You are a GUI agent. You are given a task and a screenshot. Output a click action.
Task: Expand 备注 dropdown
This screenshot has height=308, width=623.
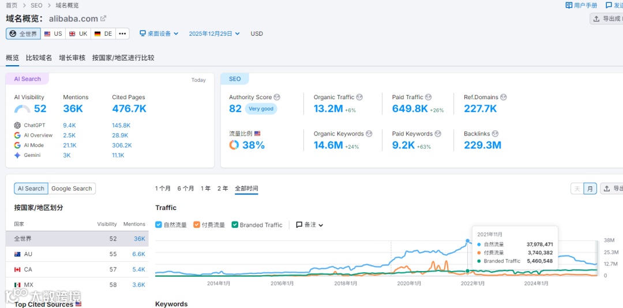[x=310, y=224]
